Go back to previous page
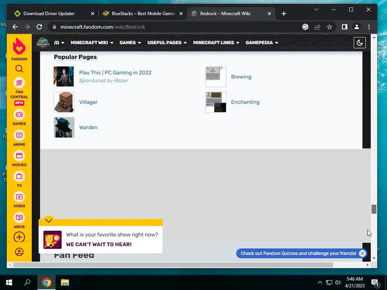This screenshot has width=387, height=290. [15, 27]
